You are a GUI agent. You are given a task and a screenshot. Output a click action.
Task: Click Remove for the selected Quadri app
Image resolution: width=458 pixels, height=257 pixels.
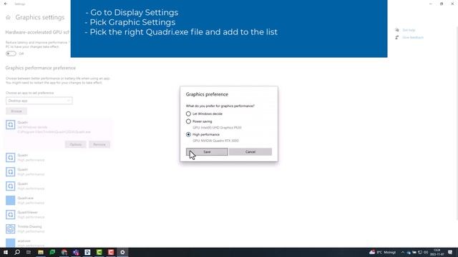tap(99, 144)
